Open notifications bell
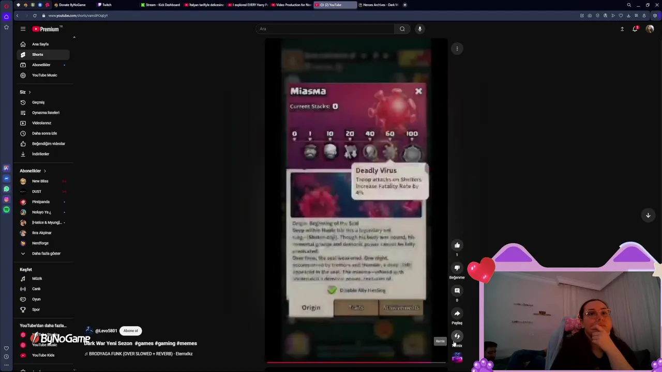662x372 pixels. pyautogui.click(x=635, y=29)
